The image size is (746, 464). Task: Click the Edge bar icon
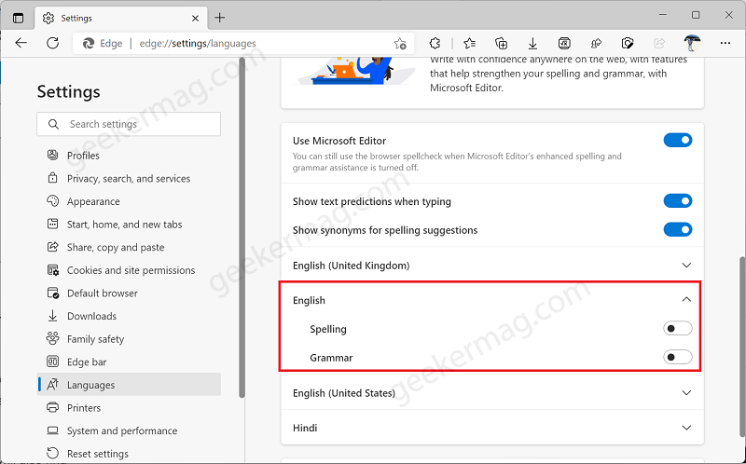pos(52,362)
